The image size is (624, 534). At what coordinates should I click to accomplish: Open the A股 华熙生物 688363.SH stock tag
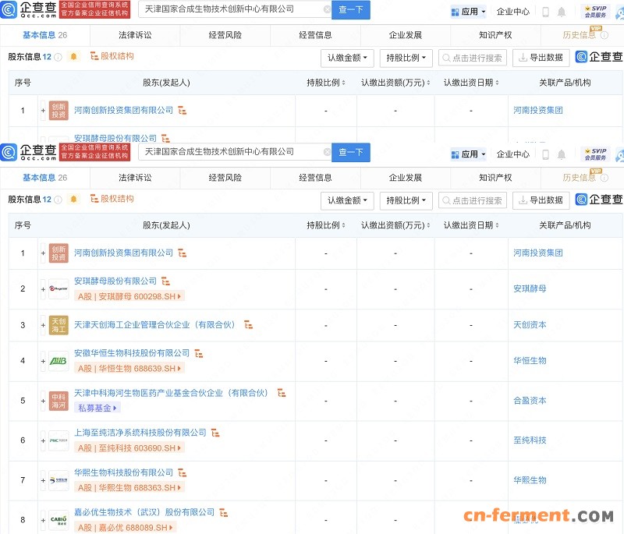(129, 487)
